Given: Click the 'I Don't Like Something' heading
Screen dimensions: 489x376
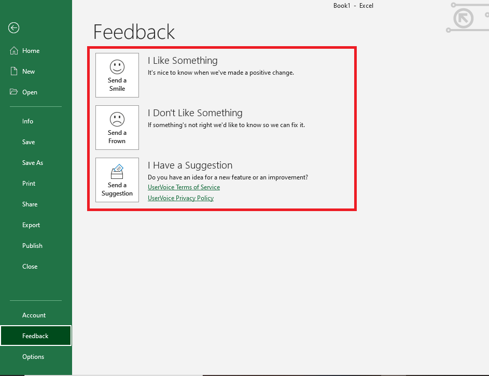Looking at the screenshot, I should click(x=195, y=113).
